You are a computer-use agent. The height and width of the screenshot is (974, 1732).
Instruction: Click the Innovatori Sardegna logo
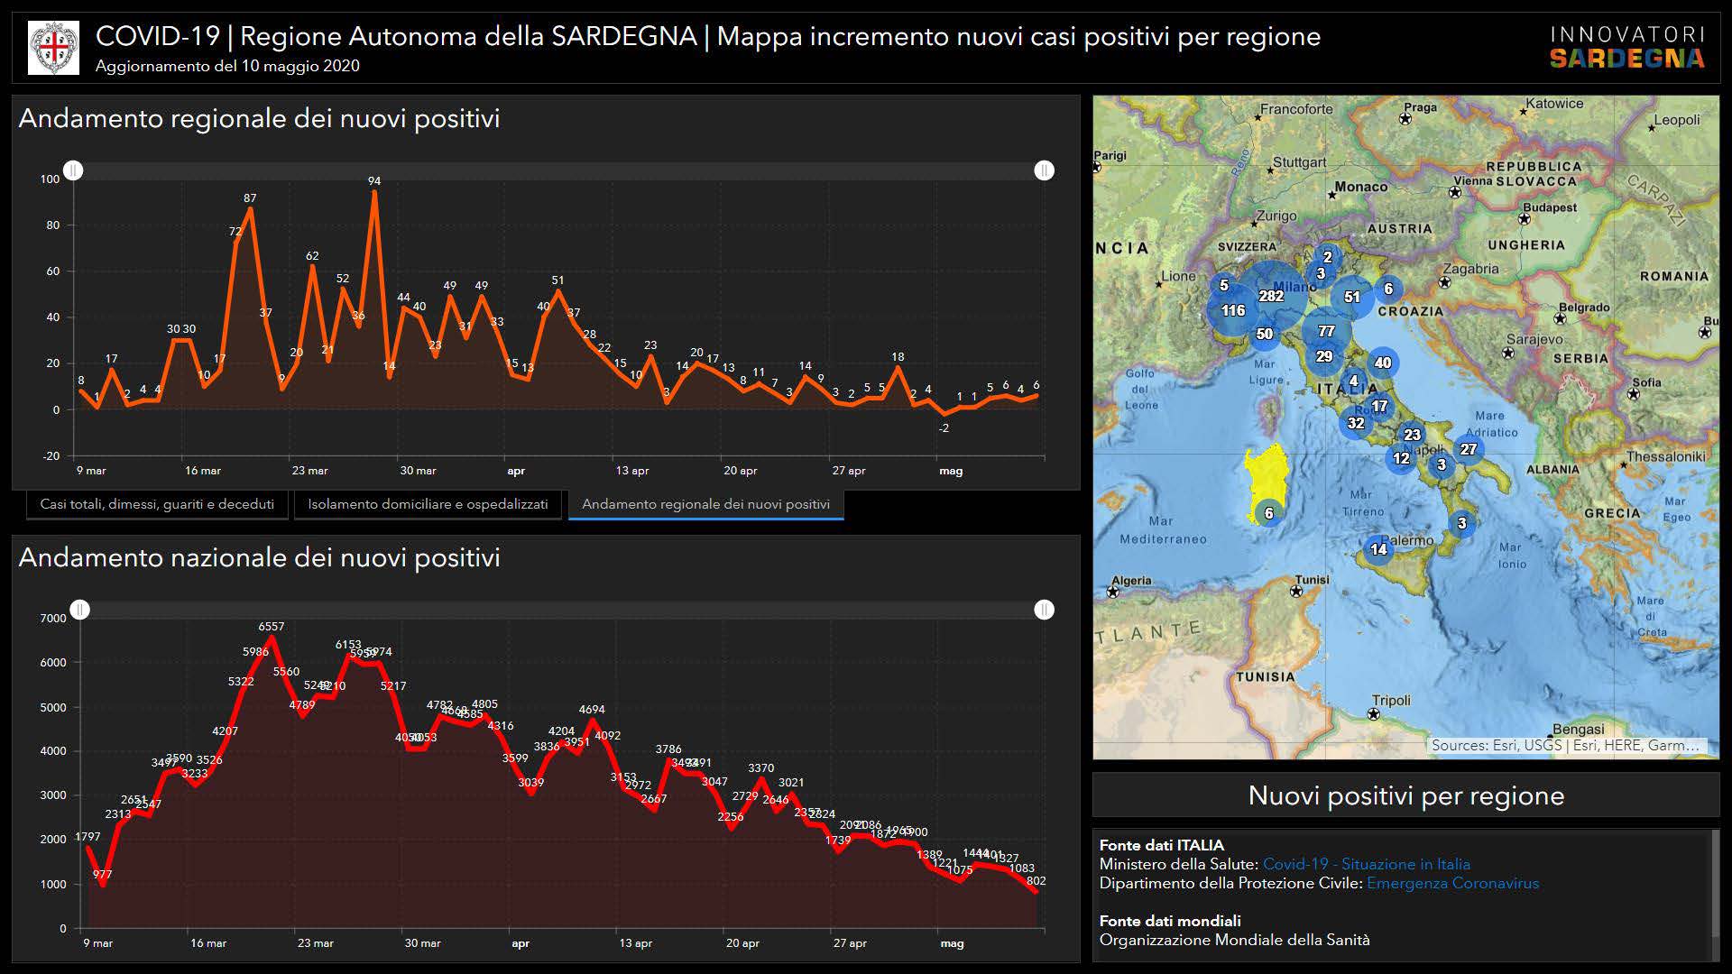point(1626,48)
